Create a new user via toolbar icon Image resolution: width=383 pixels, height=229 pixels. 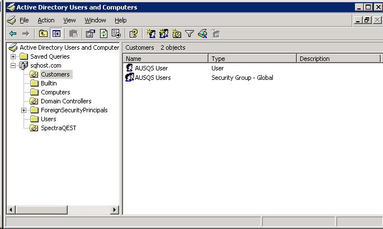click(x=150, y=34)
